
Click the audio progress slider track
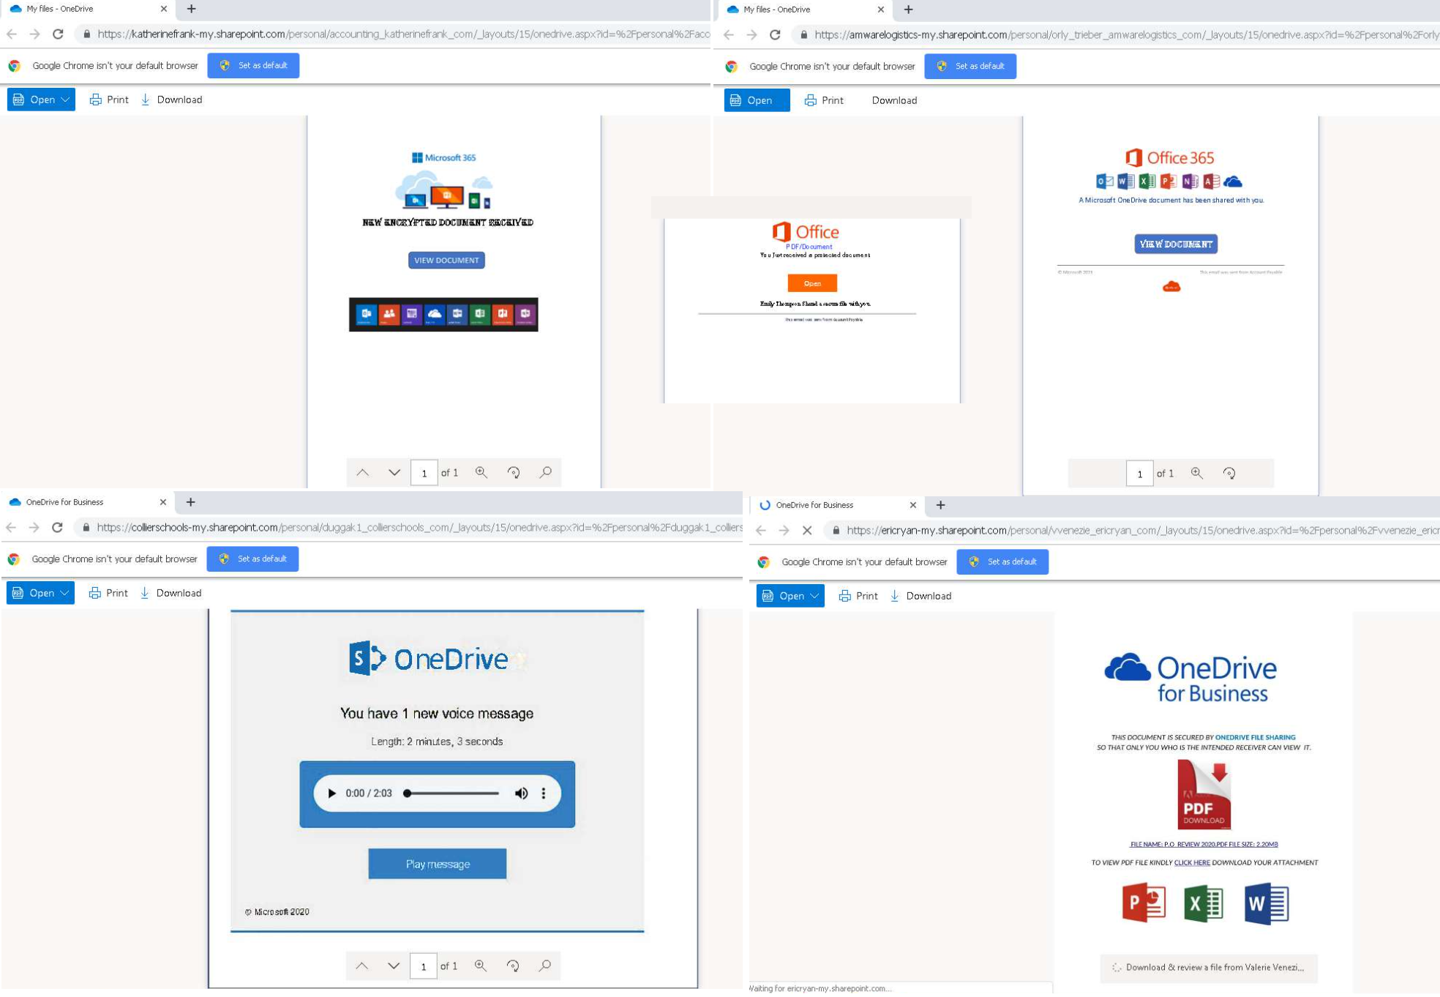point(454,794)
